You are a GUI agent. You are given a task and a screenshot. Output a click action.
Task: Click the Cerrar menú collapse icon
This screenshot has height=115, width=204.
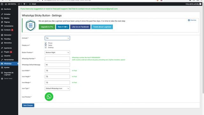tap(2, 79)
